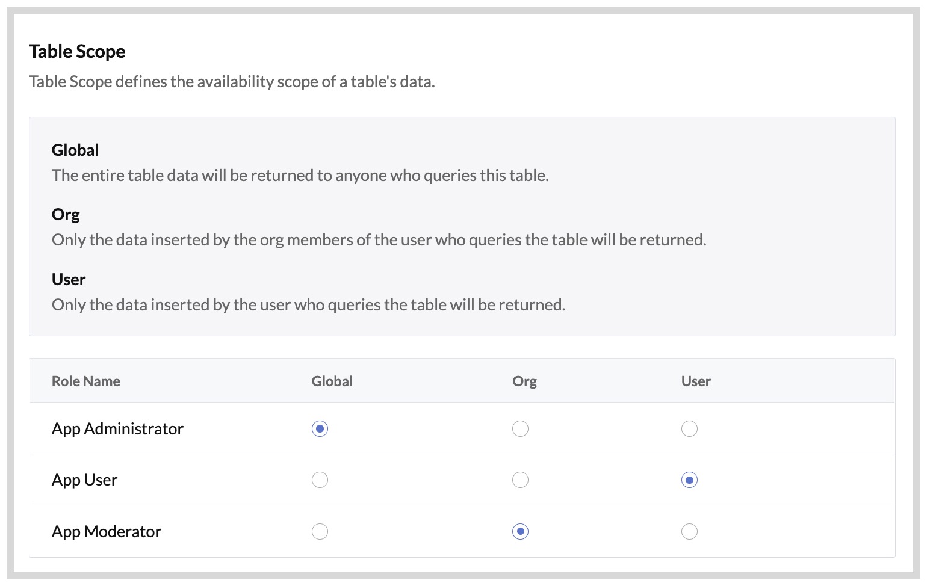Select User scope for App Moderator
Screen dimensions: 927x586
(x=690, y=531)
